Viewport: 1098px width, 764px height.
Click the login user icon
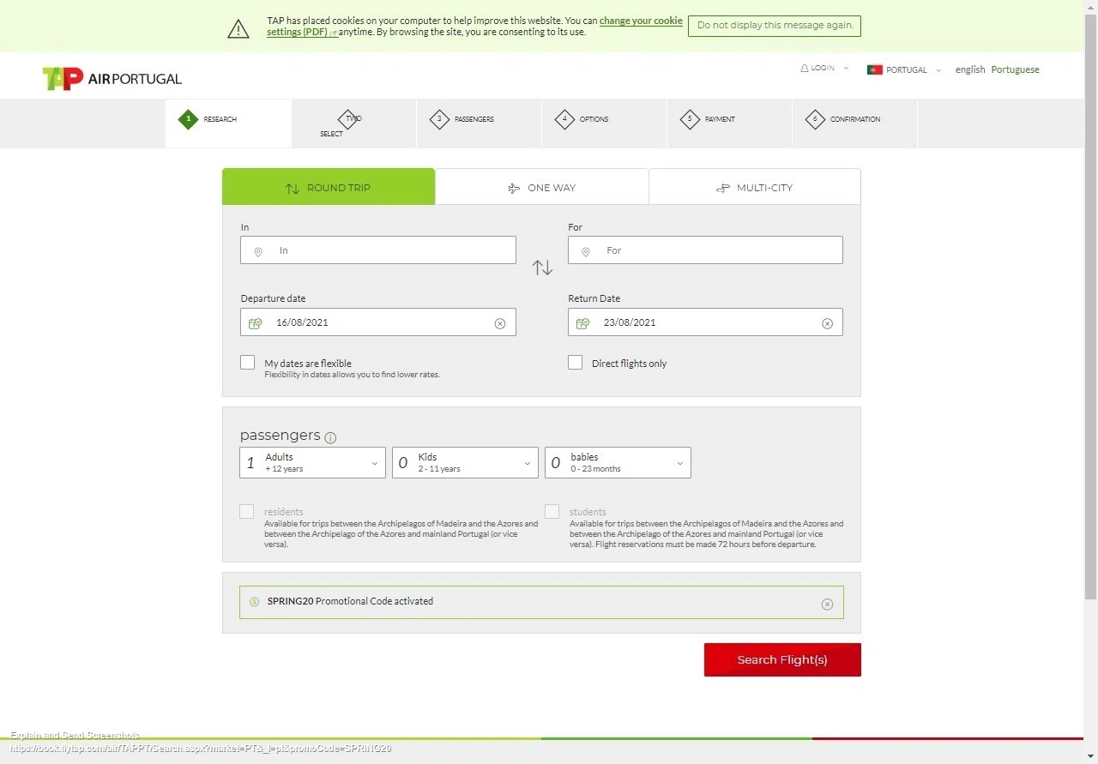(x=804, y=68)
